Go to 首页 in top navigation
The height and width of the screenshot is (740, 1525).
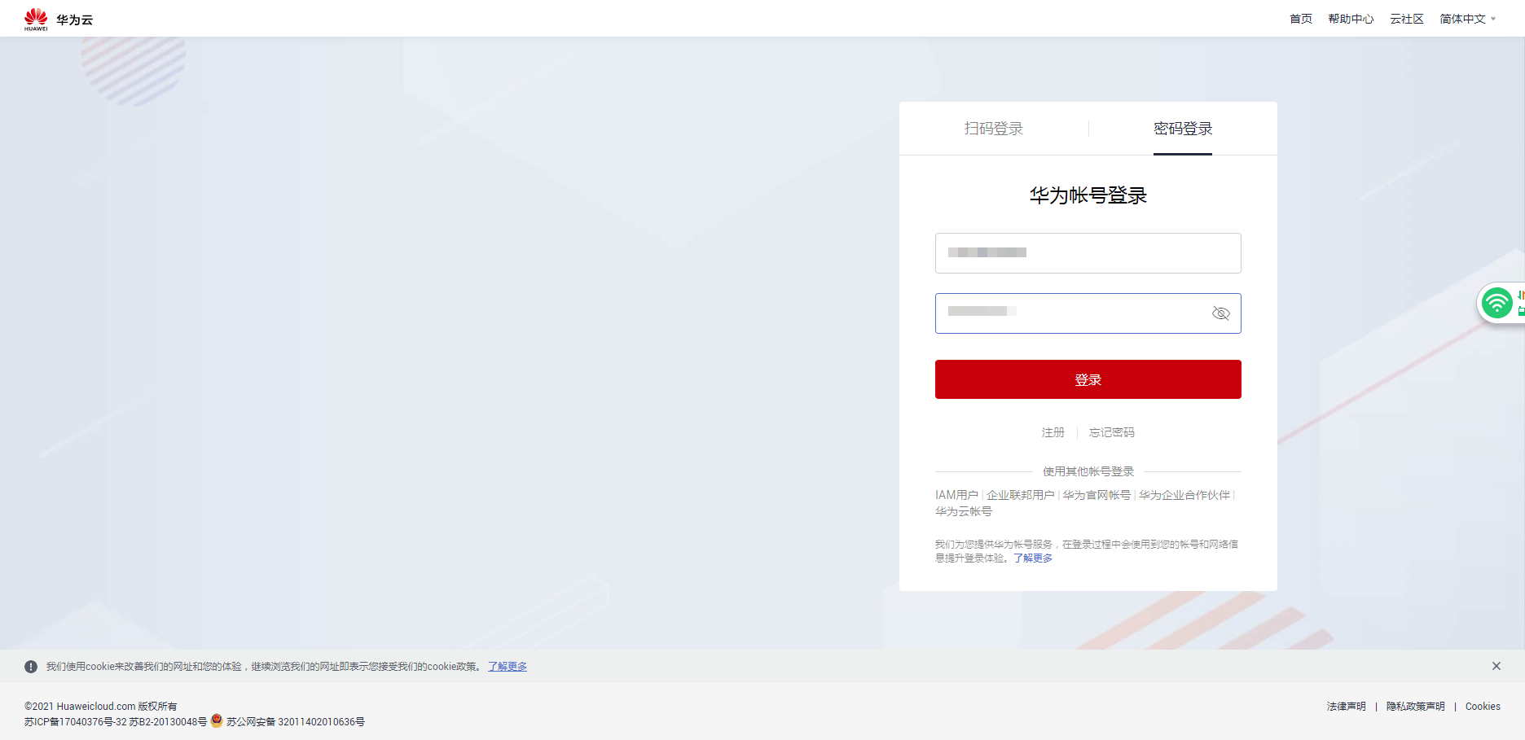(x=1301, y=19)
